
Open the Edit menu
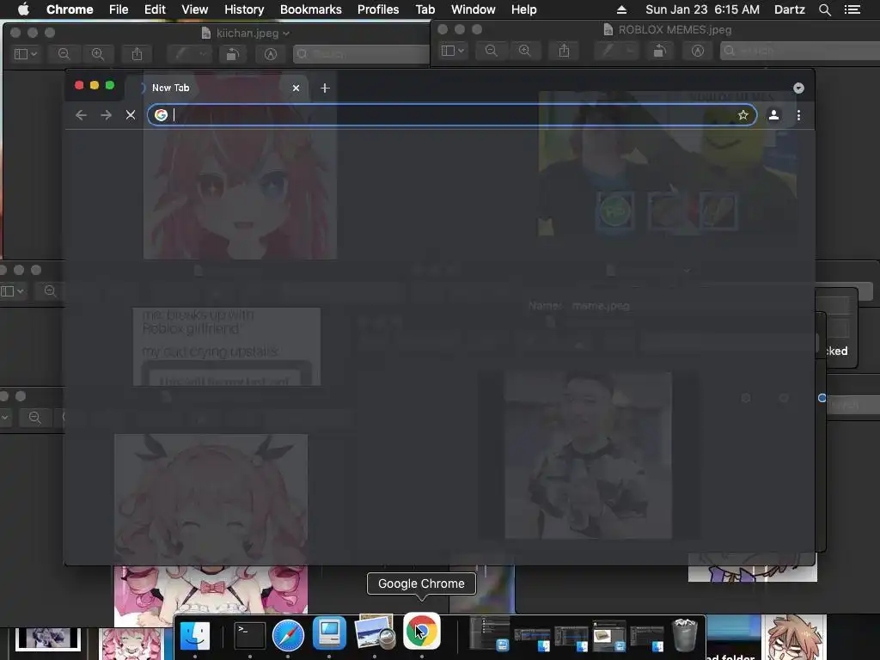pyautogui.click(x=155, y=9)
